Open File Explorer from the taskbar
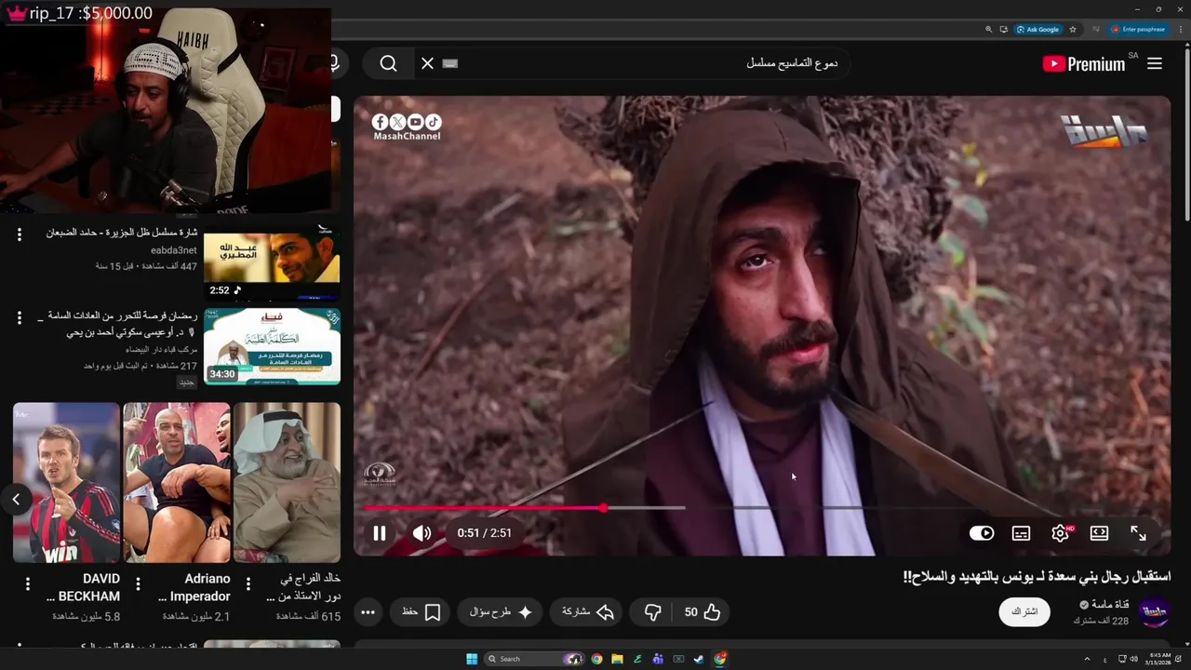1191x670 pixels. [617, 659]
